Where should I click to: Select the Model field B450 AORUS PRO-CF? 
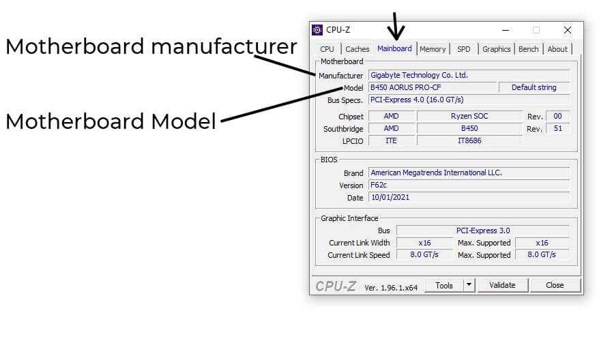tap(432, 87)
